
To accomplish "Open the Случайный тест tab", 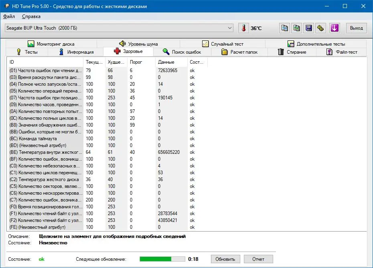I will 223,44.
